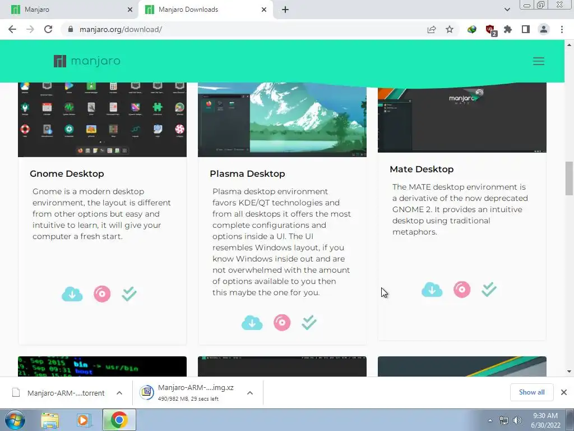Expand options for Manjaro-ARM img.xz download
The width and height of the screenshot is (574, 431).
(250, 393)
